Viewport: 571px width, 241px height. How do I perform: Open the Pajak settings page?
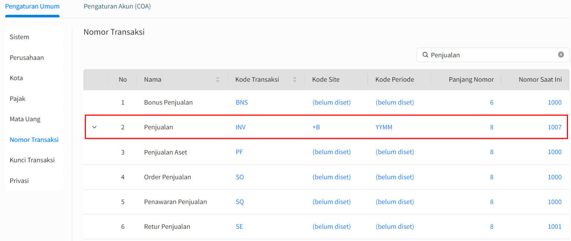click(x=17, y=98)
